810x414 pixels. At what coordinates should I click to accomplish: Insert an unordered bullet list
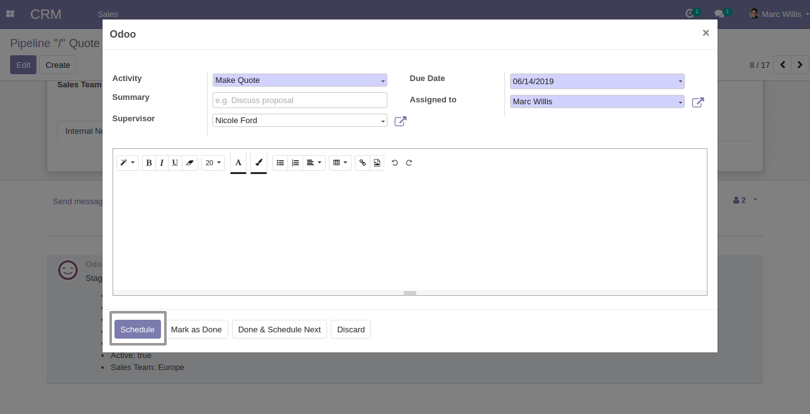click(280, 163)
